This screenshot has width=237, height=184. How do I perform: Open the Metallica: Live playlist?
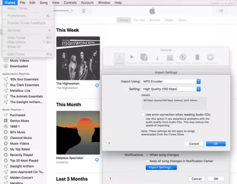pyautogui.click(x=20, y=91)
